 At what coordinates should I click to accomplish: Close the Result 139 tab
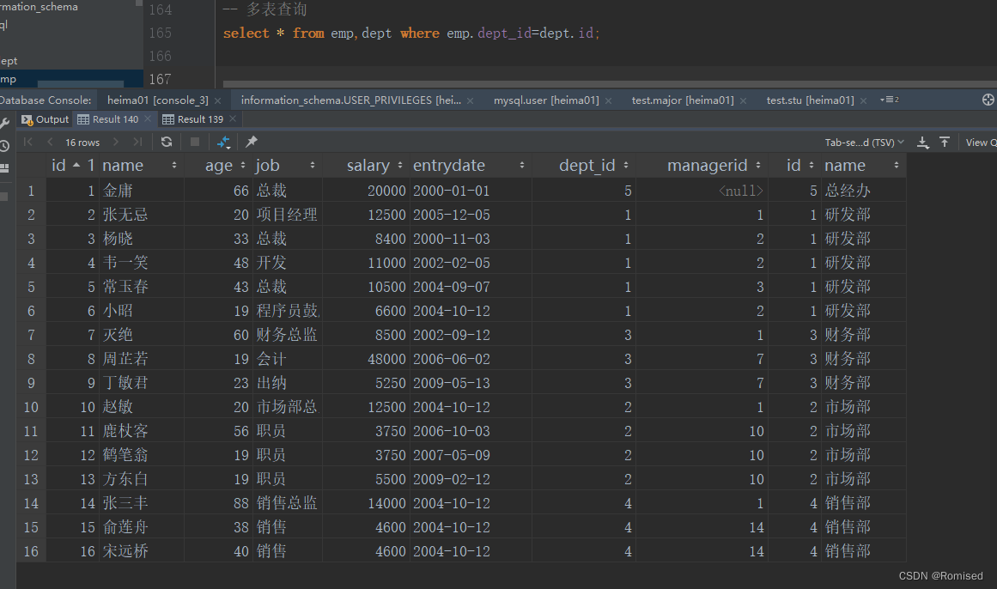tap(233, 119)
